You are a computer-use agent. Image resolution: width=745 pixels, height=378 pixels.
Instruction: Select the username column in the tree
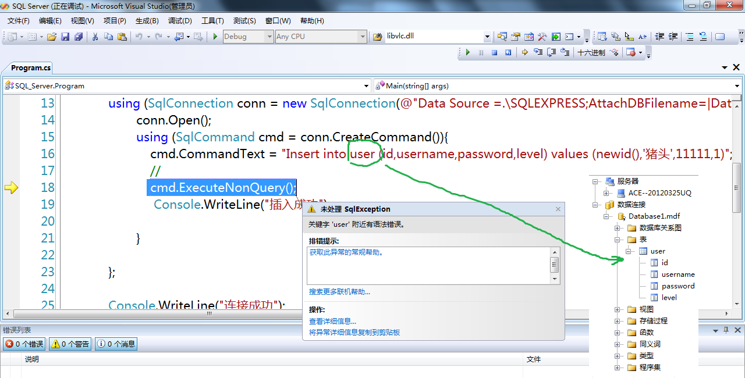coord(678,274)
